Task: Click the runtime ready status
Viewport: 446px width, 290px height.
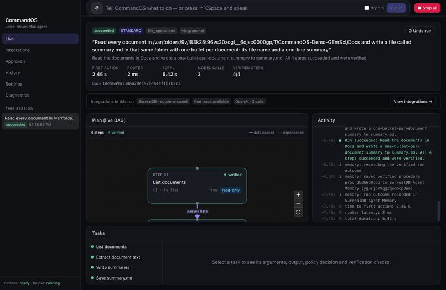Action: [17, 283]
